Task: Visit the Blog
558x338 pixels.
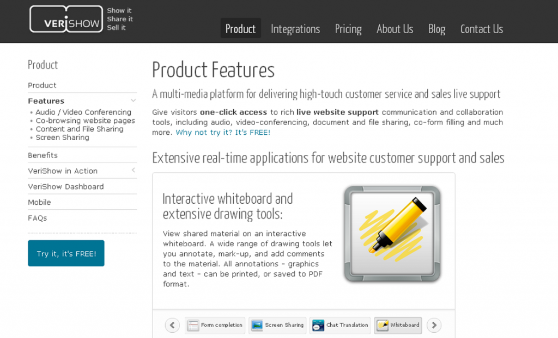Action: [436, 29]
